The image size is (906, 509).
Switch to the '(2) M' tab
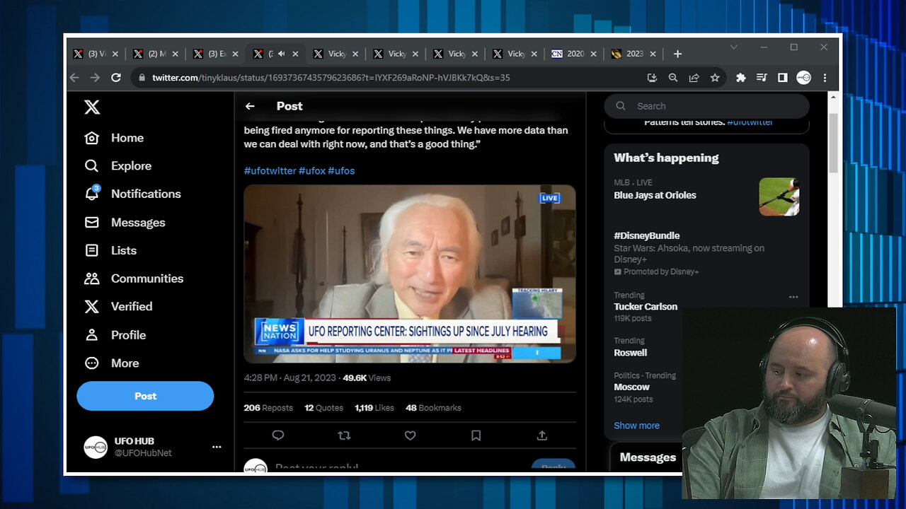coord(157,54)
